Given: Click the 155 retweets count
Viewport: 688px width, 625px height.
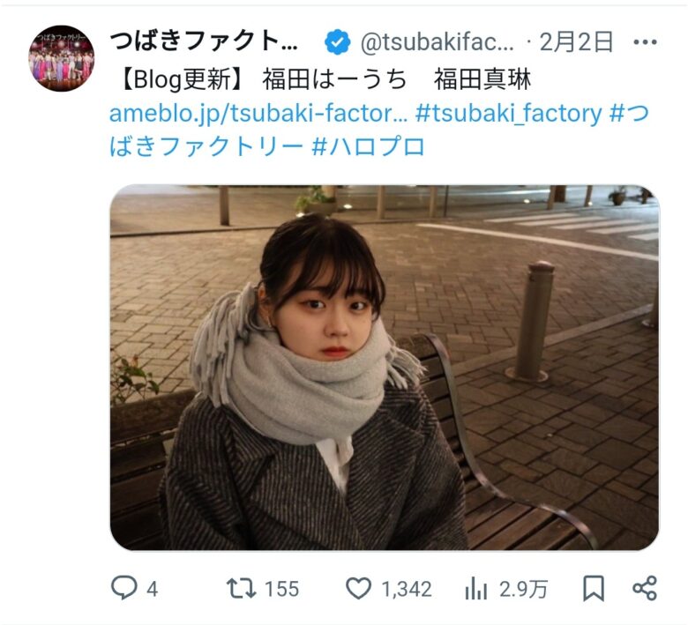Looking at the screenshot, I should (x=281, y=589).
